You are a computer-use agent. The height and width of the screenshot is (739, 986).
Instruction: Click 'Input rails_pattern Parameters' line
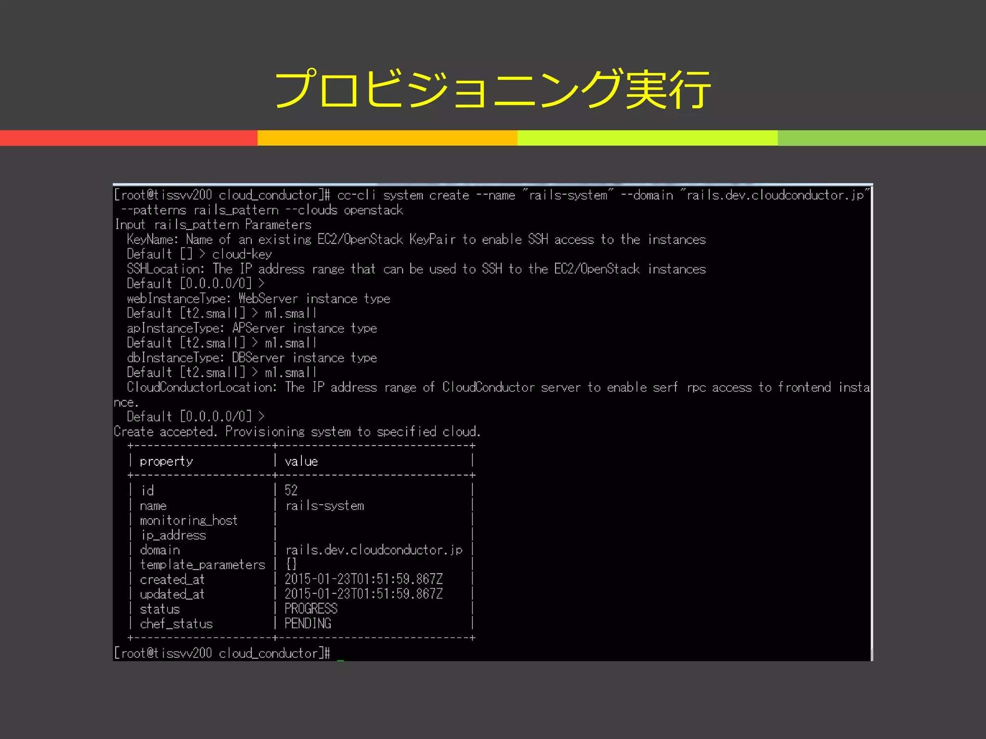tap(213, 225)
